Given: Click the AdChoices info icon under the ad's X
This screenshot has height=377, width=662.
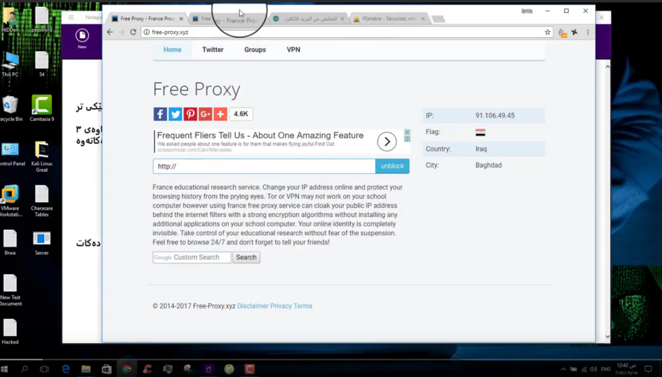Looking at the screenshot, I should tap(407, 139).
